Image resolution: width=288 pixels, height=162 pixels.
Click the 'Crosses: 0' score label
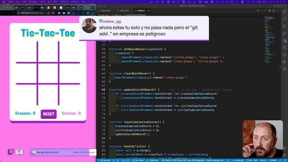25,113
